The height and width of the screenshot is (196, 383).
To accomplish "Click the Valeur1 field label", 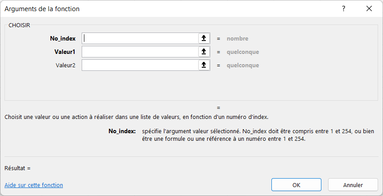I will 65,52.
